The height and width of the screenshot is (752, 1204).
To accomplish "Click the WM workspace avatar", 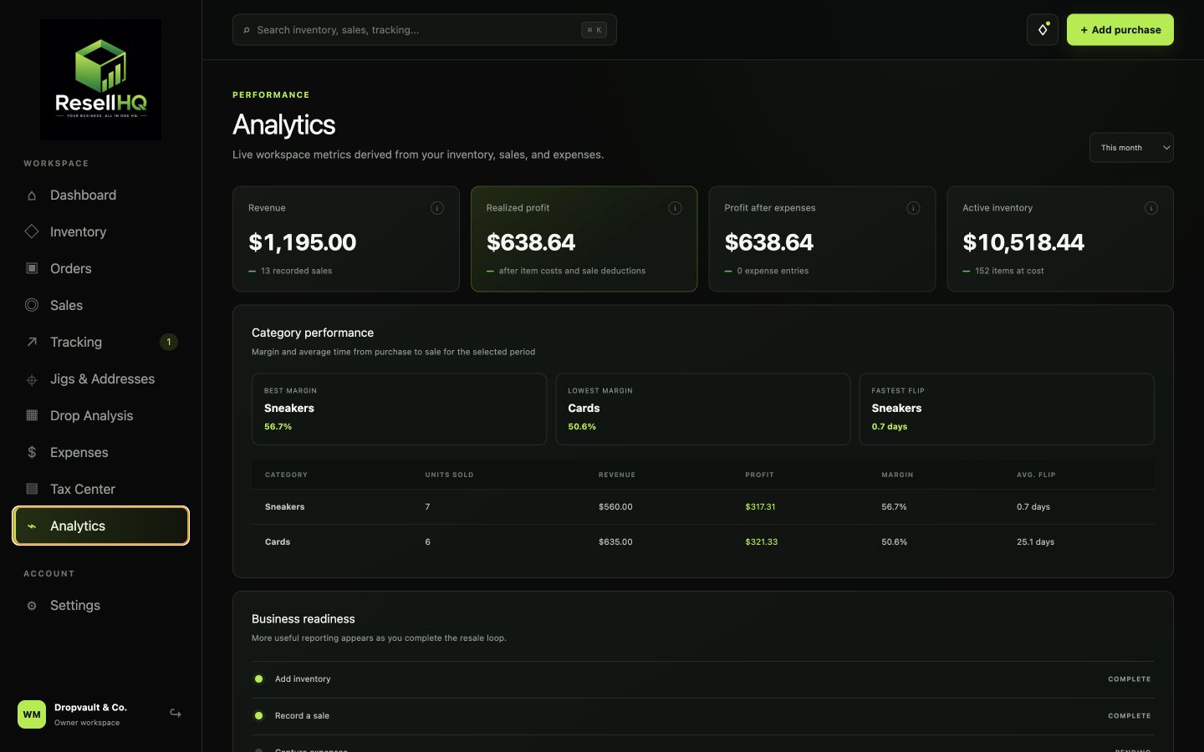I will [x=32, y=714].
